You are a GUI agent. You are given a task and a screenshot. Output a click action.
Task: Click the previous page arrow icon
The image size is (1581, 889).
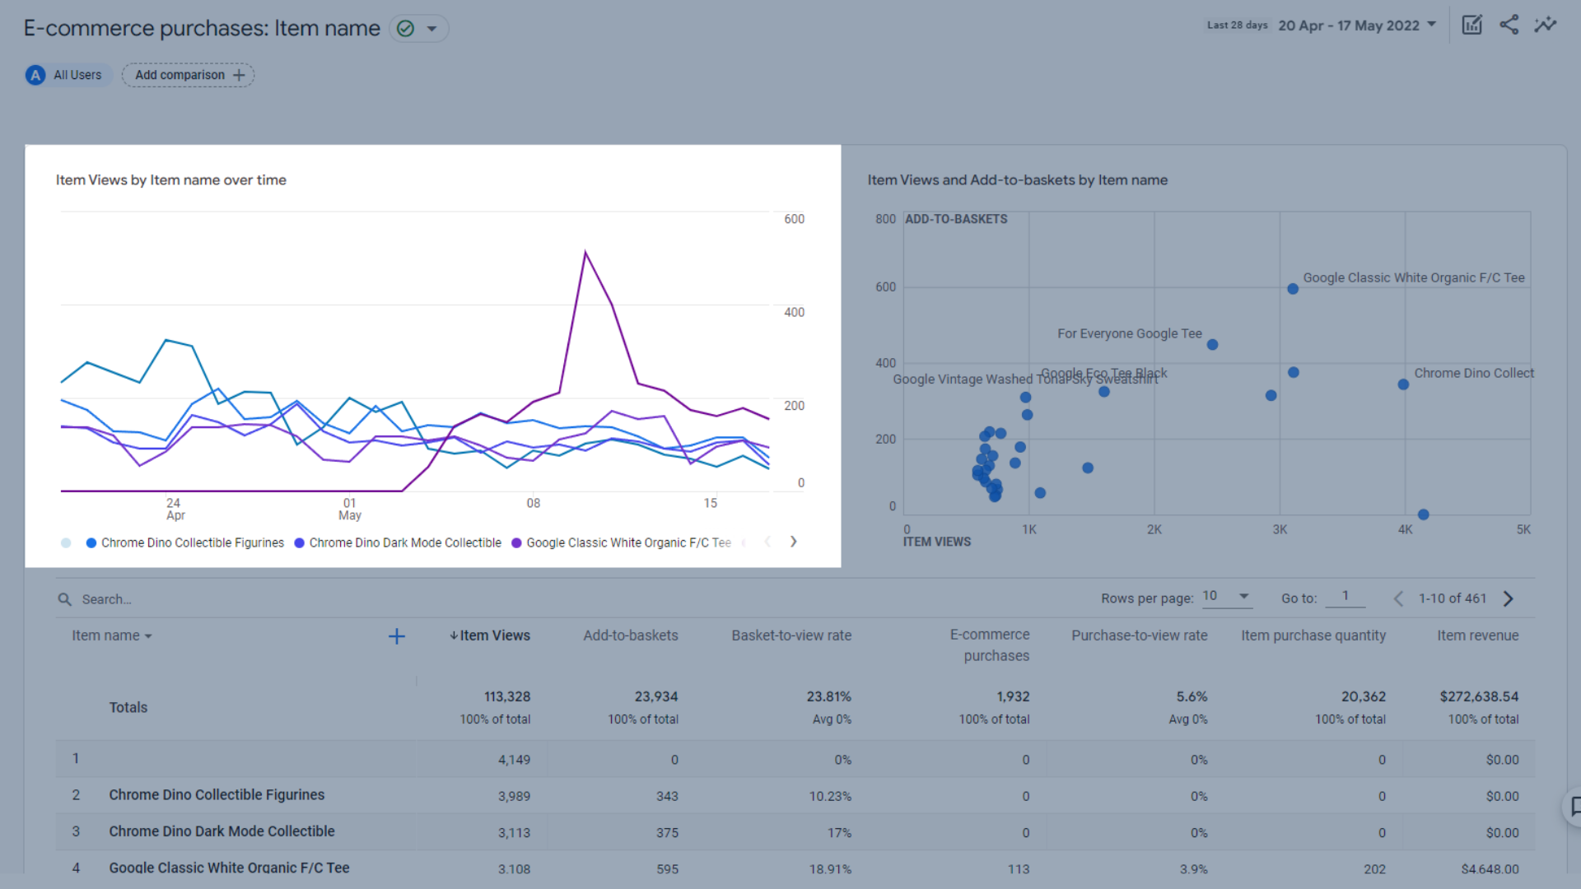[1397, 599]
